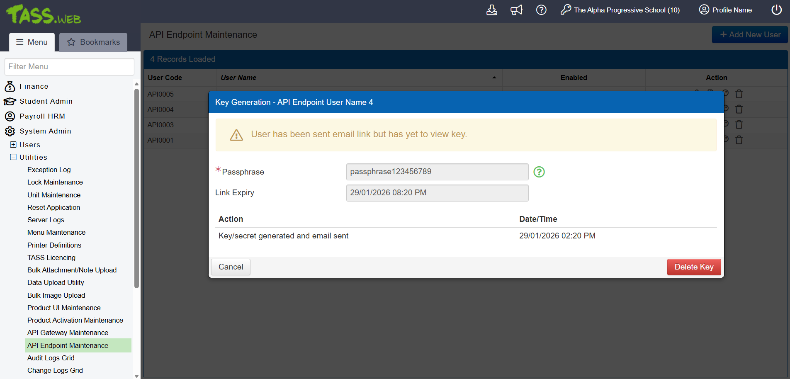Open the help question mark in header

(541, 10)
